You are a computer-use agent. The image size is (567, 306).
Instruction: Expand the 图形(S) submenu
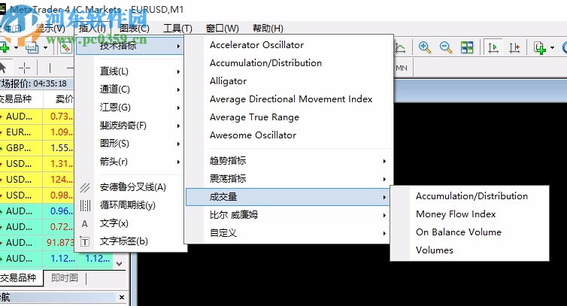(131, 144)
